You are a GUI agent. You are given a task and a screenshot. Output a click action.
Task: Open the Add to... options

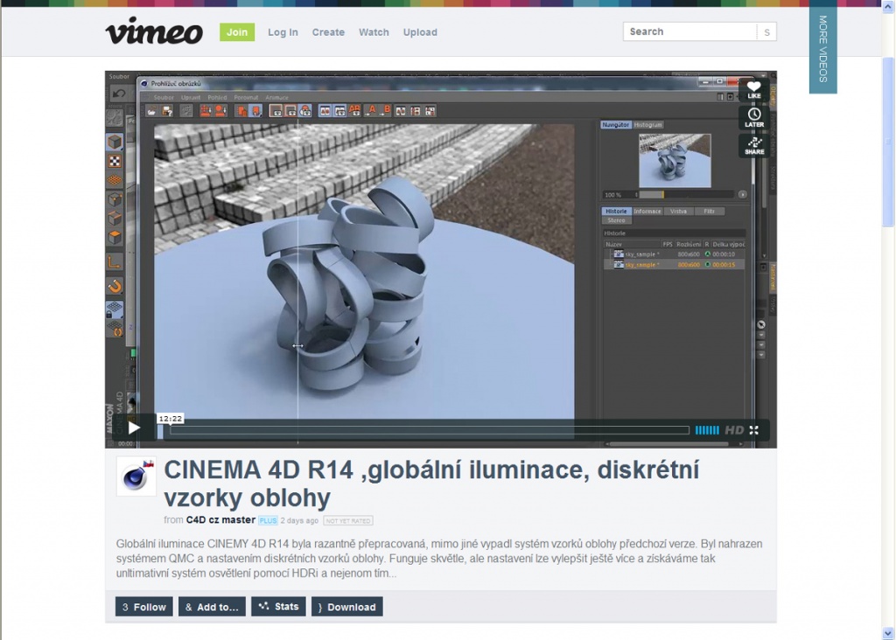[x=212, y=607]
